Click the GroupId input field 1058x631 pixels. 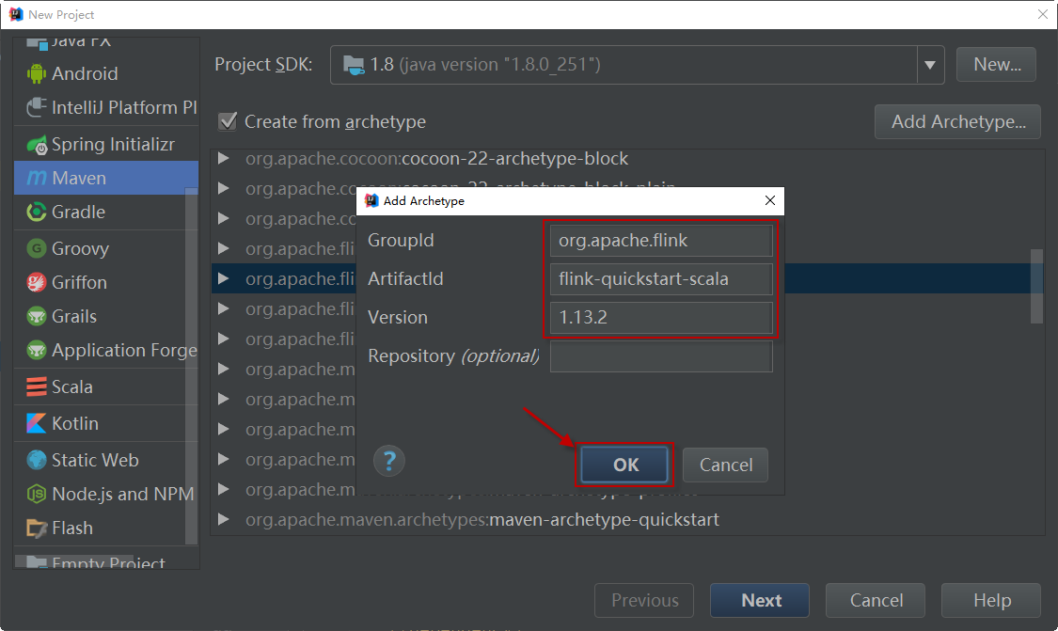click(x=661, y=241)
